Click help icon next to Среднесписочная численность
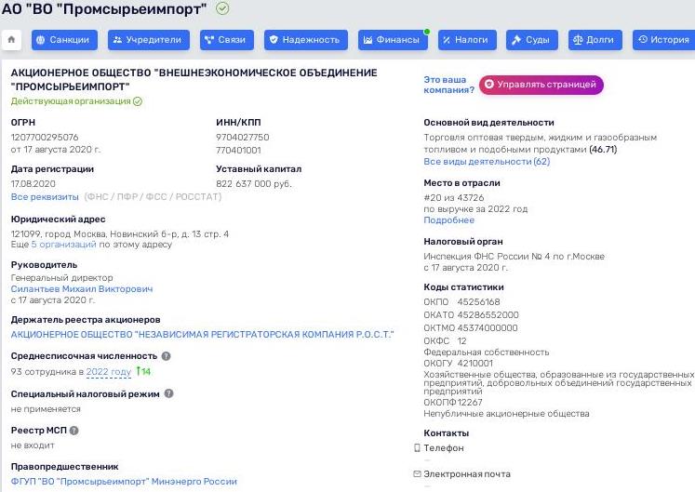Image resolution: width=695 pixels, height=492 pixels. tap(167, 356)
